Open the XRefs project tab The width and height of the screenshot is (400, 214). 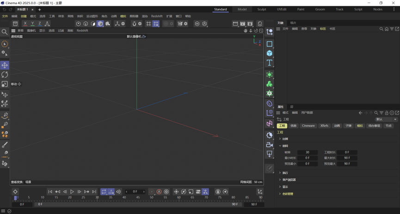coord(324,126)
